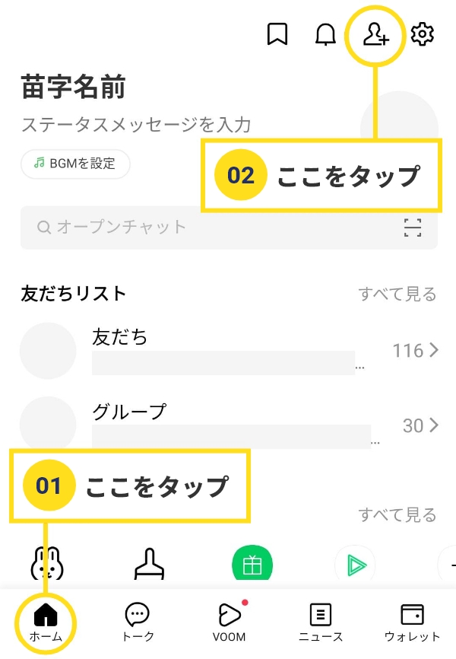Expand the グループ list showing 30
The image size is (456, 659).
(x=229, y=424)
